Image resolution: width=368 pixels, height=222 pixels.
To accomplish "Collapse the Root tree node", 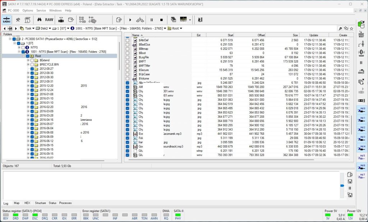I will point(24,56).
